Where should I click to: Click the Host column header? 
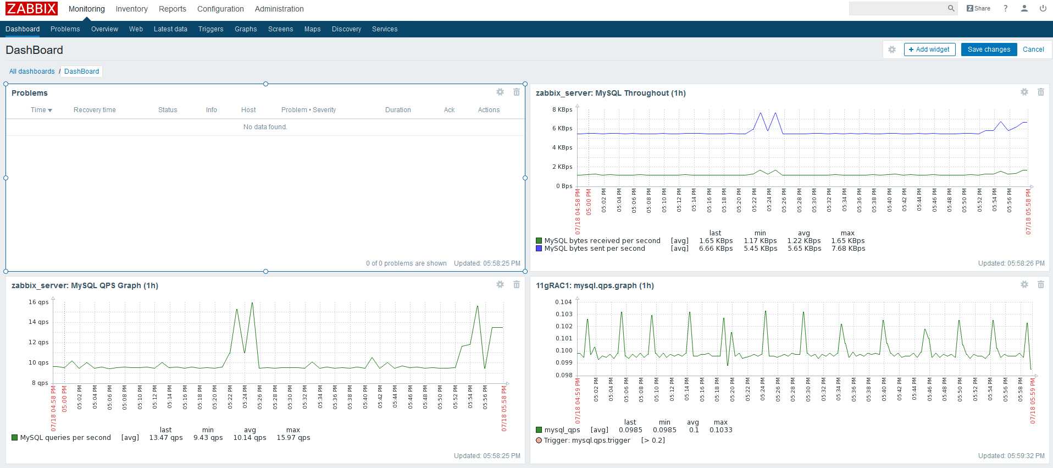click(248, 110)
